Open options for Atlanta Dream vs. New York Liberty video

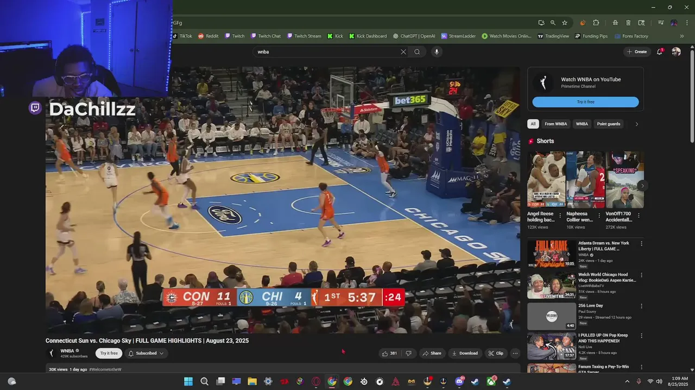click(641, 244)
